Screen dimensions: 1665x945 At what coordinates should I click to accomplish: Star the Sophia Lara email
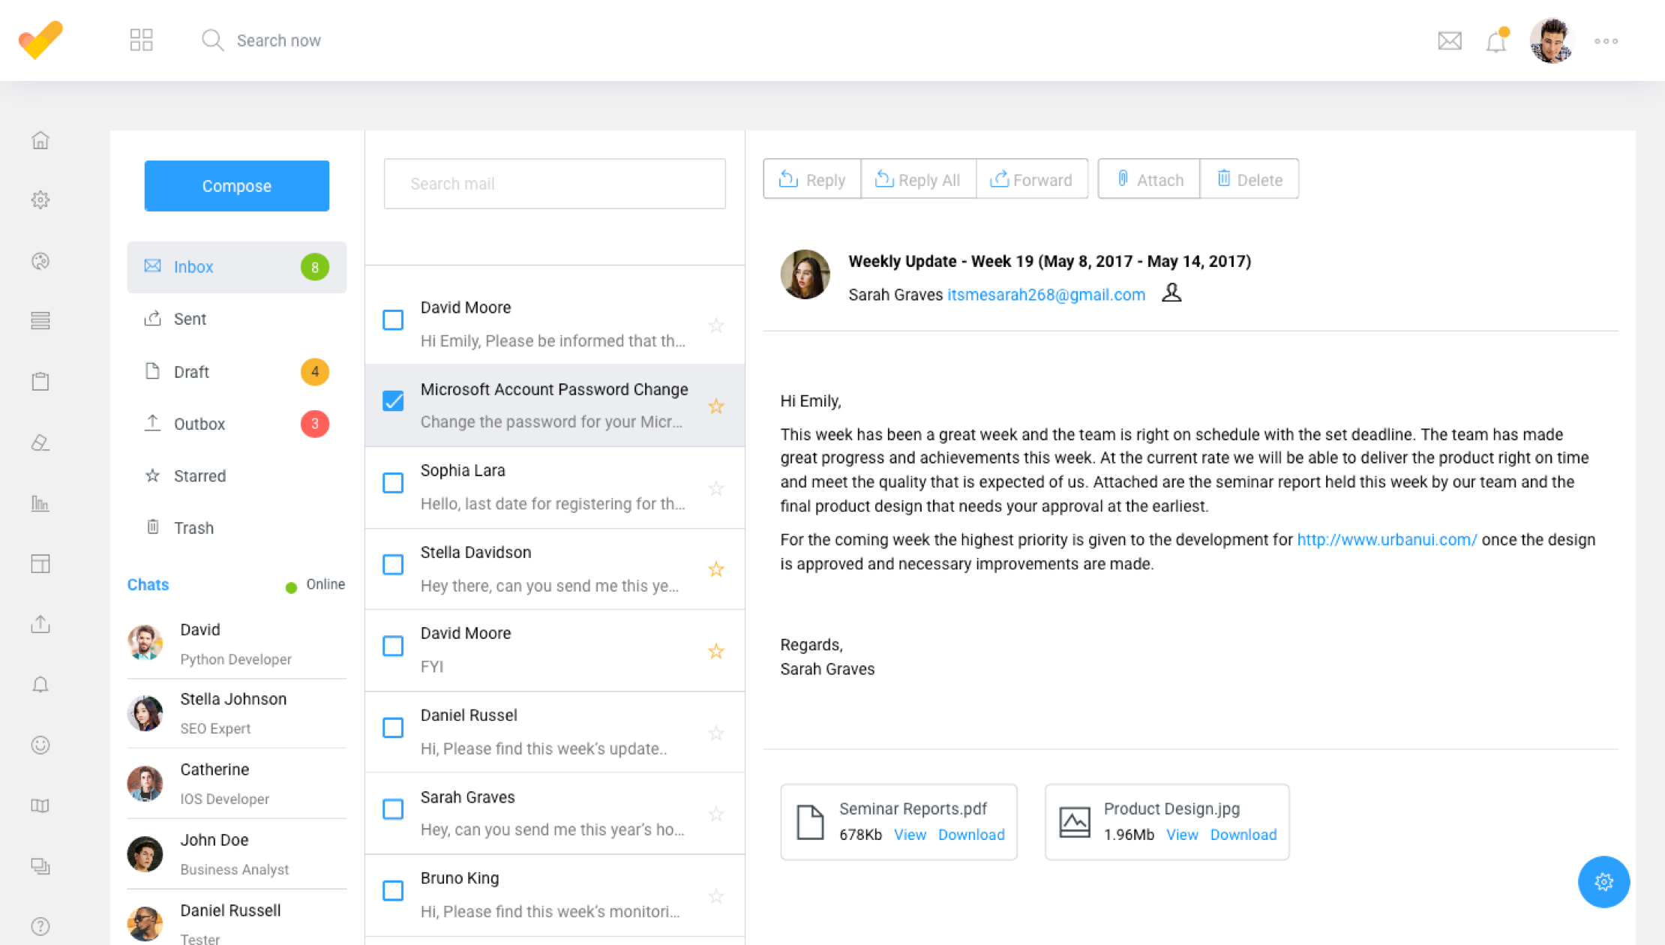(716, 488)
